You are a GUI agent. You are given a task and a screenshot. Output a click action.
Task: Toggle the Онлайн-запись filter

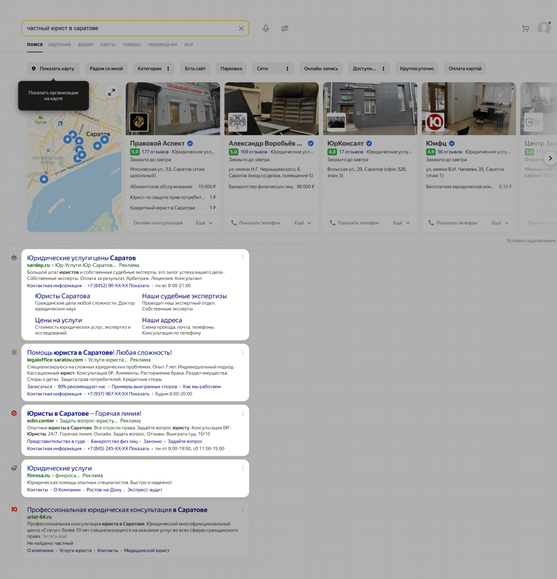321,68
